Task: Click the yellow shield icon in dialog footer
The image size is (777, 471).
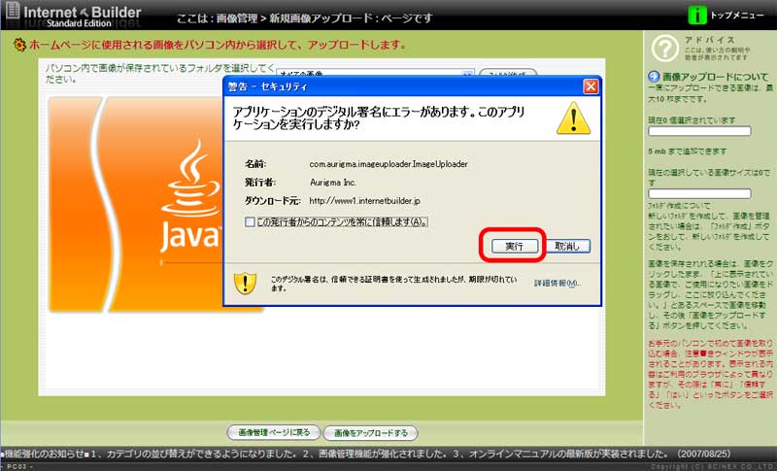Action: pyautogui.click(x=247, y=283)
